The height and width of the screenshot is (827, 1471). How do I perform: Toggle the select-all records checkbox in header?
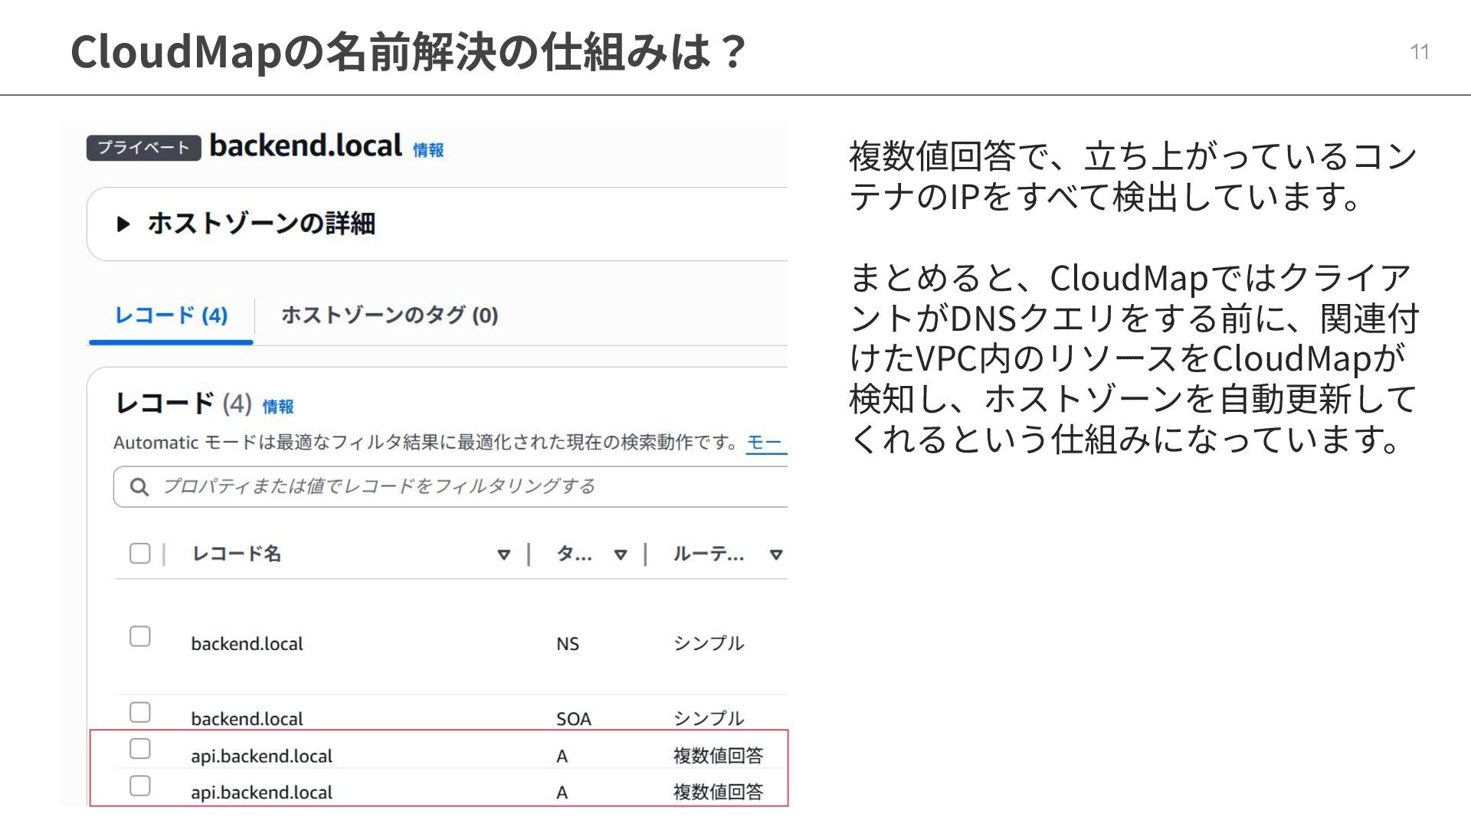[140, 553]
